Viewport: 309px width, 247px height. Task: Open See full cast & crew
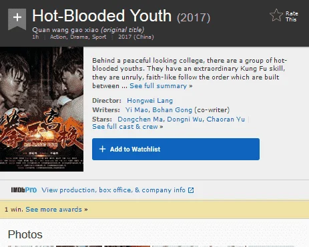pyautogui.click(x=127, y=127)
